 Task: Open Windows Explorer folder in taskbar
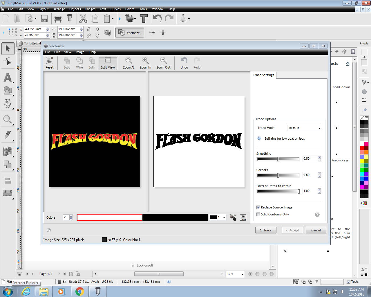pyautogui.click(x=44, y=291)
